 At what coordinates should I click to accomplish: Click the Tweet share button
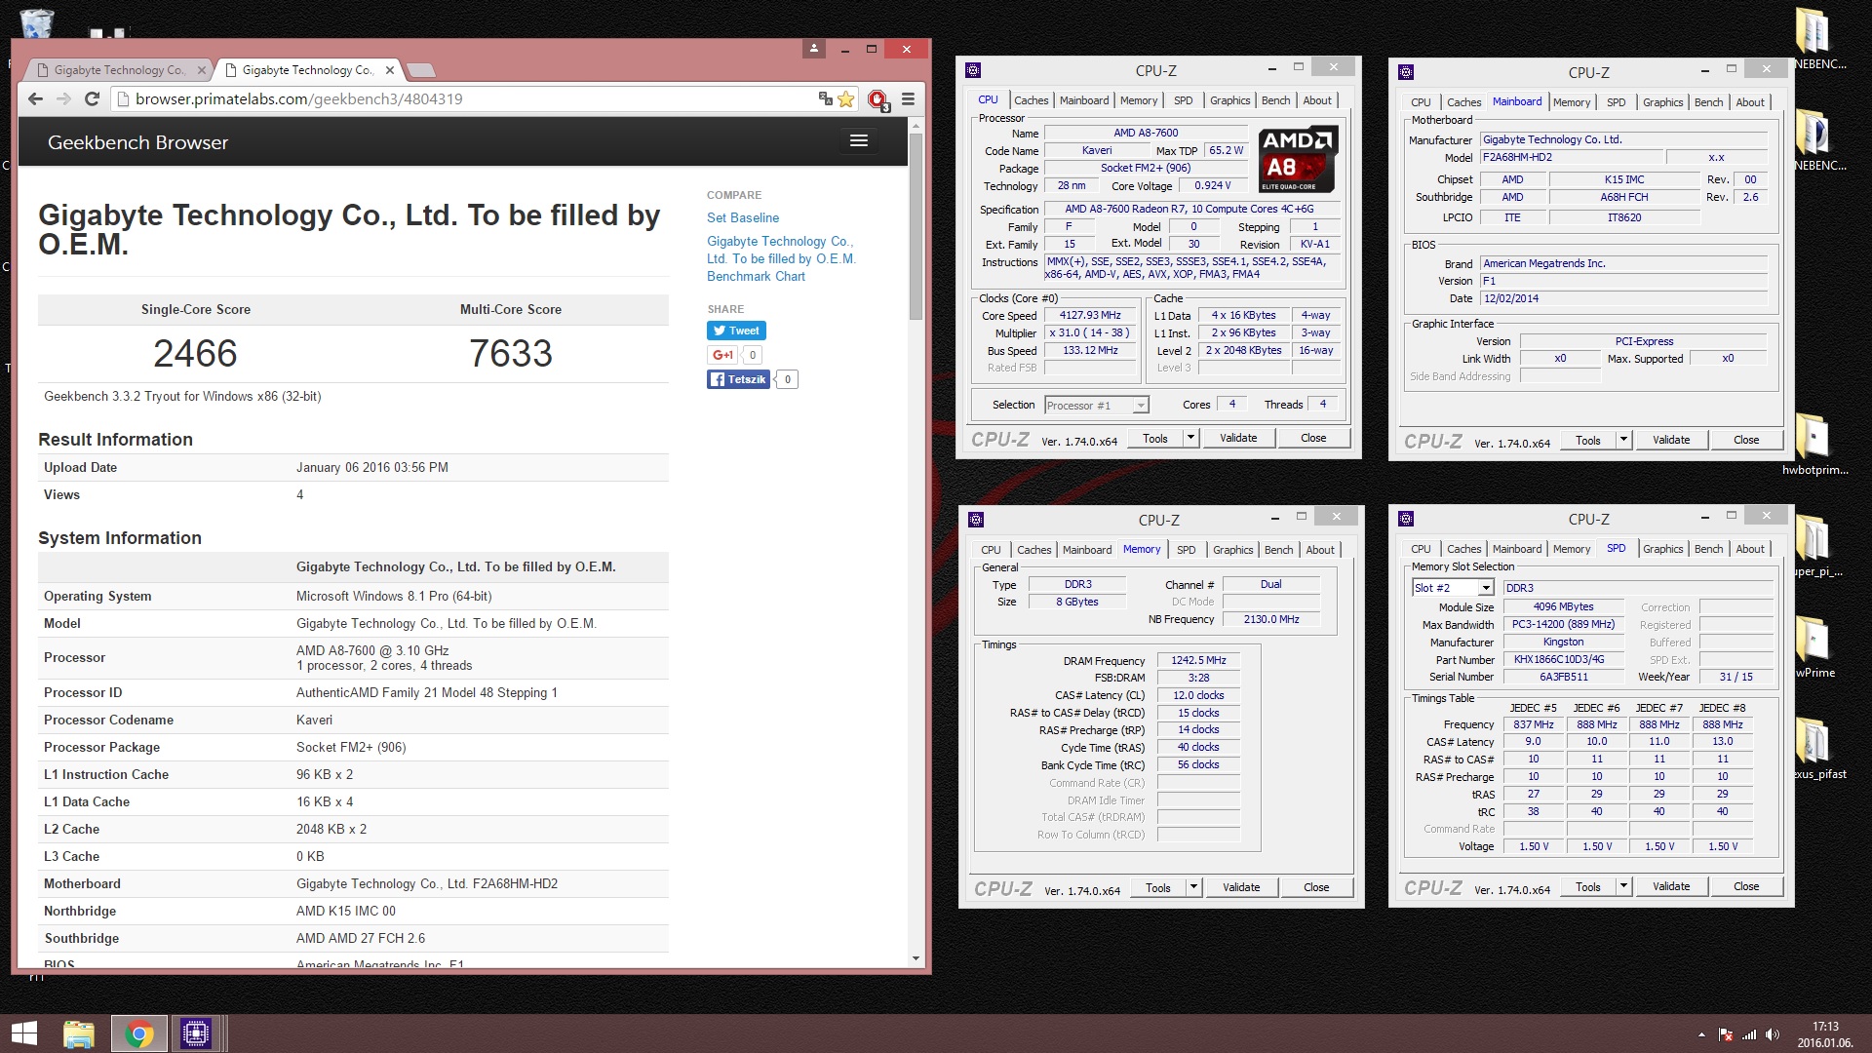click(736, 331)
